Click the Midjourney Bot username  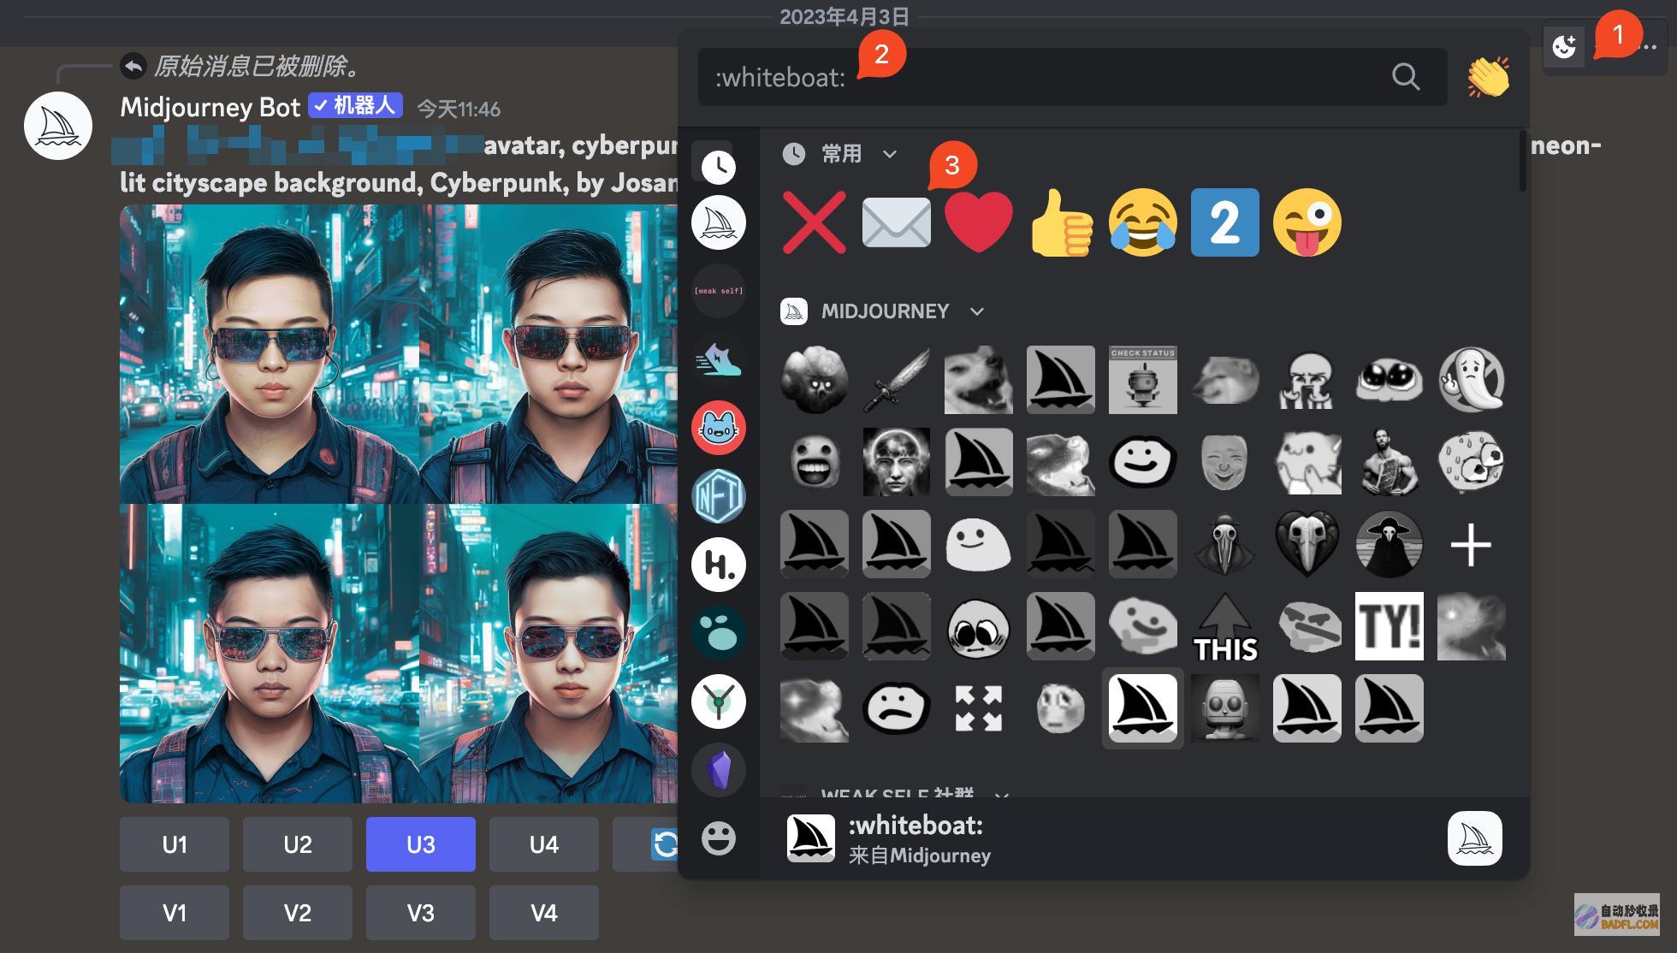point(210,107)
